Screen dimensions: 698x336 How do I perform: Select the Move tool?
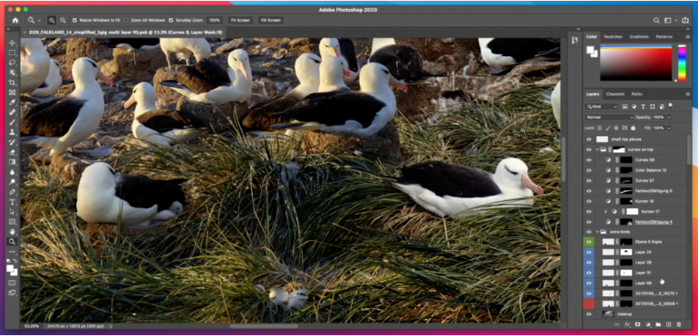[x=12, y=43]
